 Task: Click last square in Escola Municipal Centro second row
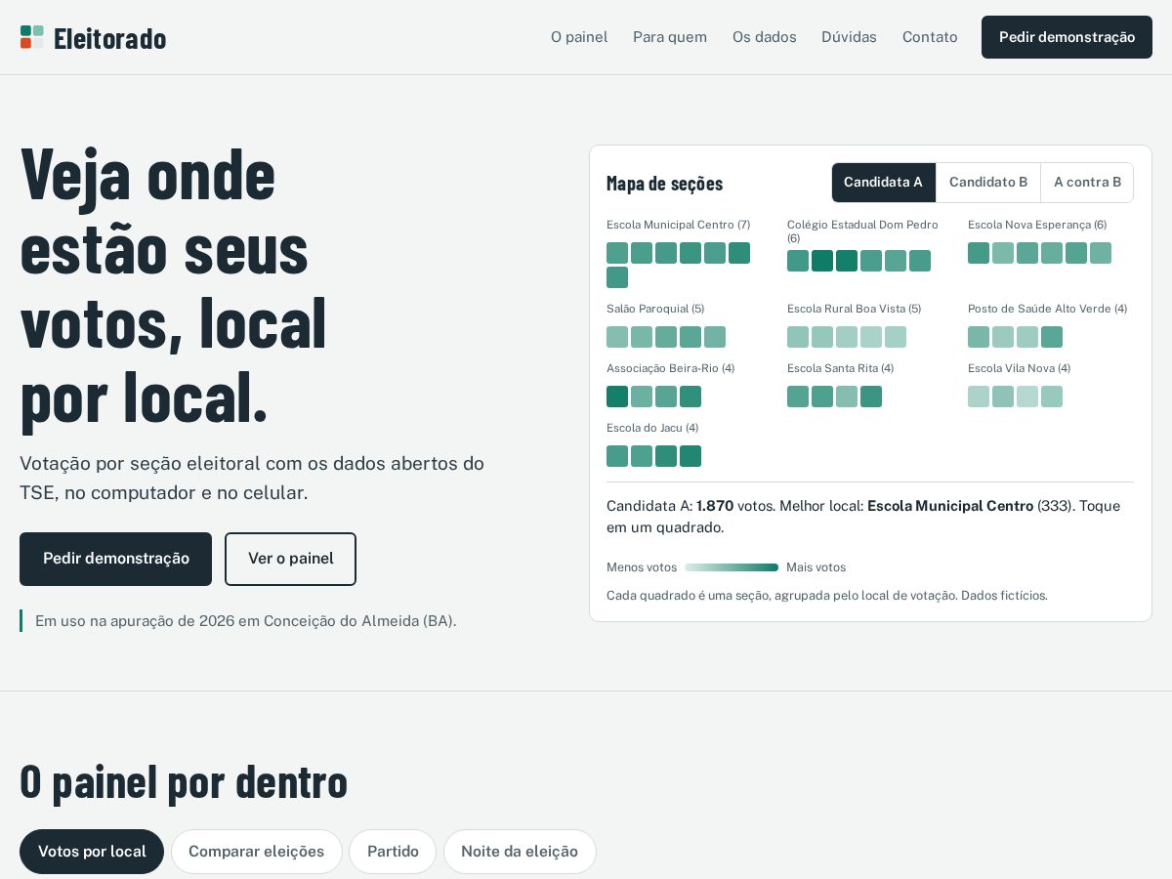pos(617,277)
